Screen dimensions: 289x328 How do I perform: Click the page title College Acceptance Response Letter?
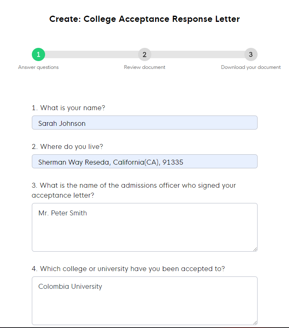pos(145,19)
